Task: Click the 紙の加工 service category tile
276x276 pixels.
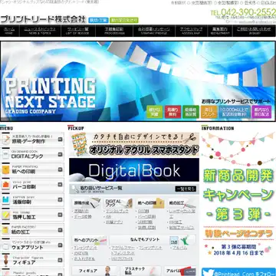Action: [182, 203]
